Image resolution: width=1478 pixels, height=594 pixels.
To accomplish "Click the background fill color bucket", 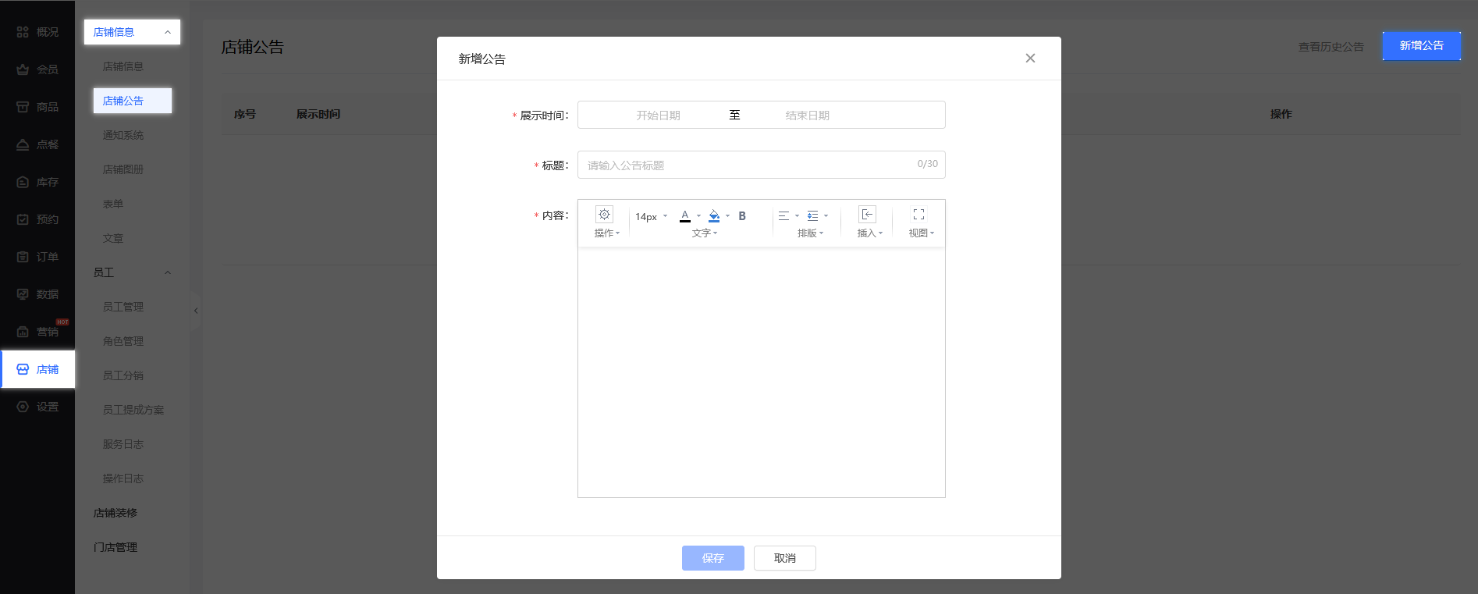I will click(x=714, y=216).
